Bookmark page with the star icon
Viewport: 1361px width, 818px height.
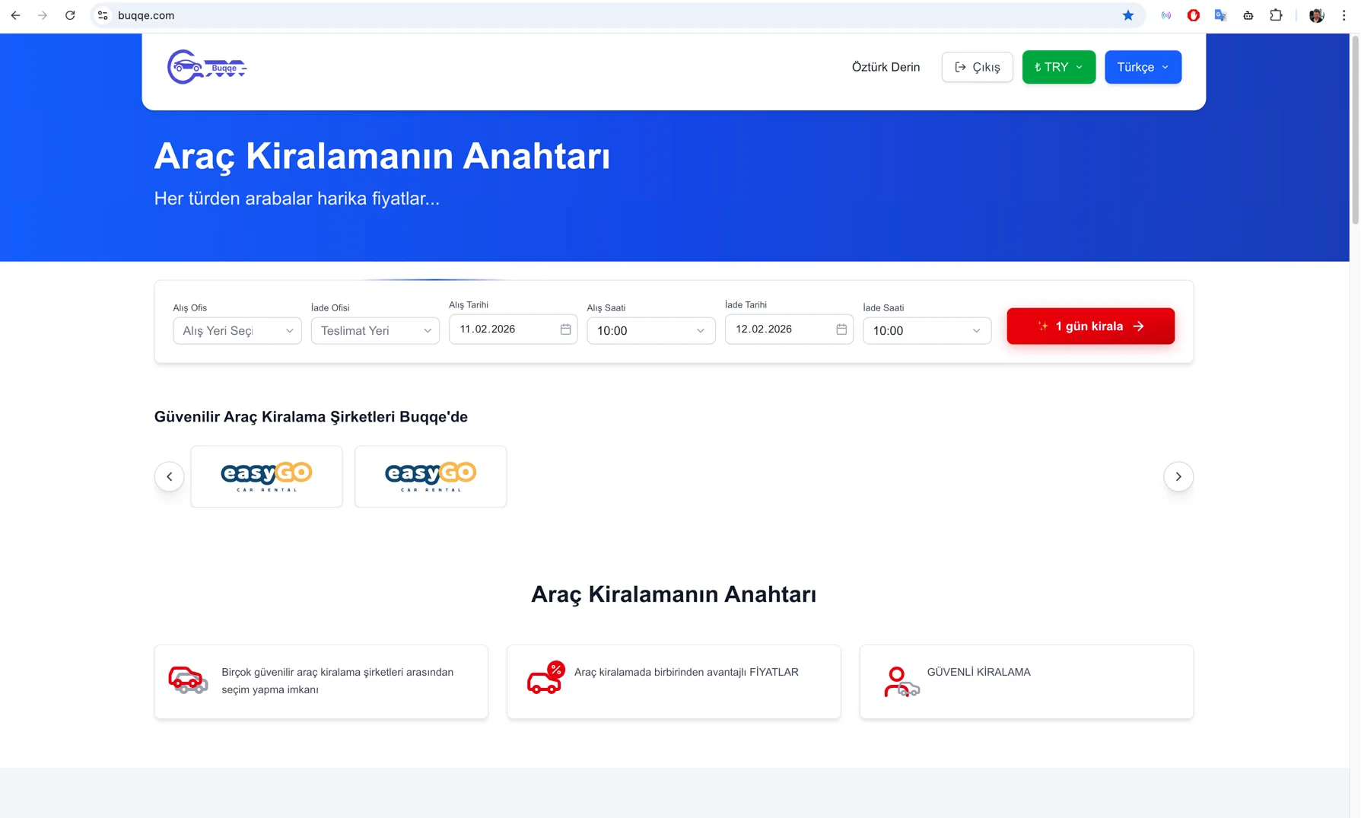point(1127,15)
